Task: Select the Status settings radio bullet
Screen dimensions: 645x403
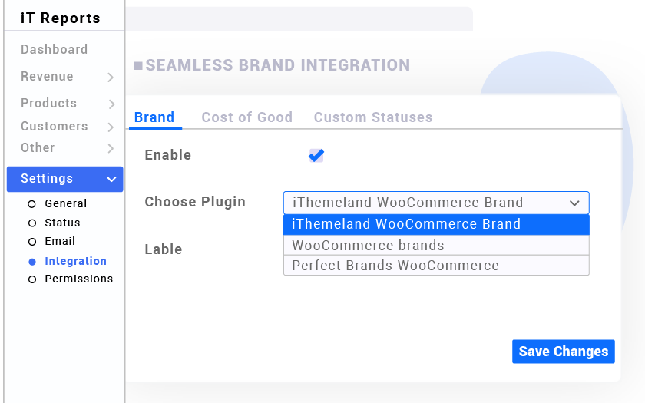Action: [x=32, y=223]
